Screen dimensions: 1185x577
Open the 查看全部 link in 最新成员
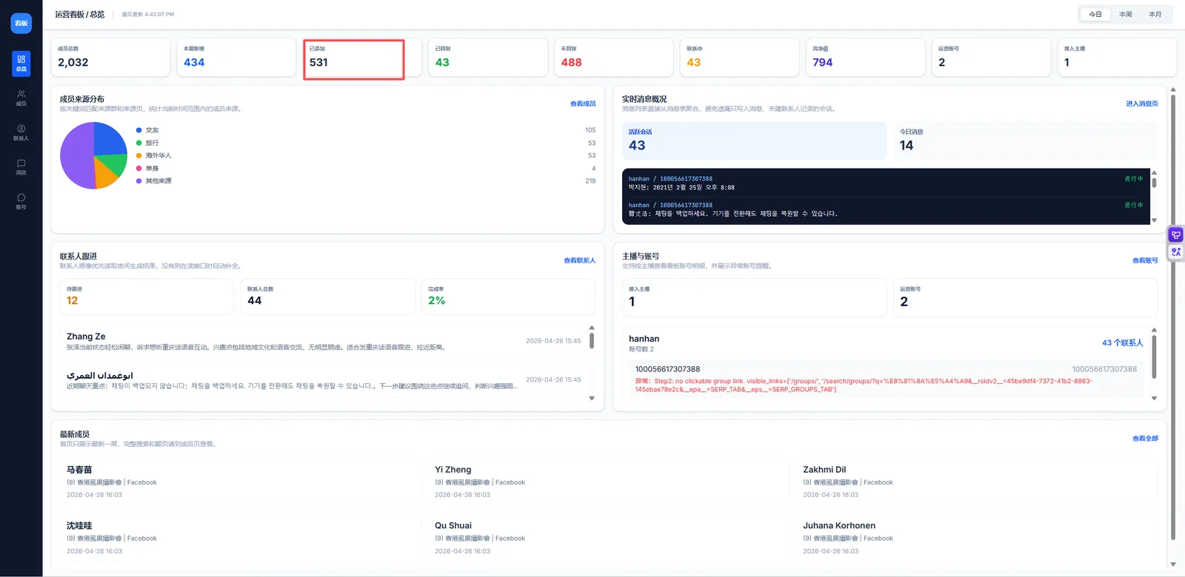click(1145, 439)
